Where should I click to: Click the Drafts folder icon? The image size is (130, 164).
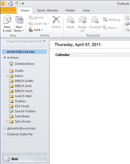11,71
